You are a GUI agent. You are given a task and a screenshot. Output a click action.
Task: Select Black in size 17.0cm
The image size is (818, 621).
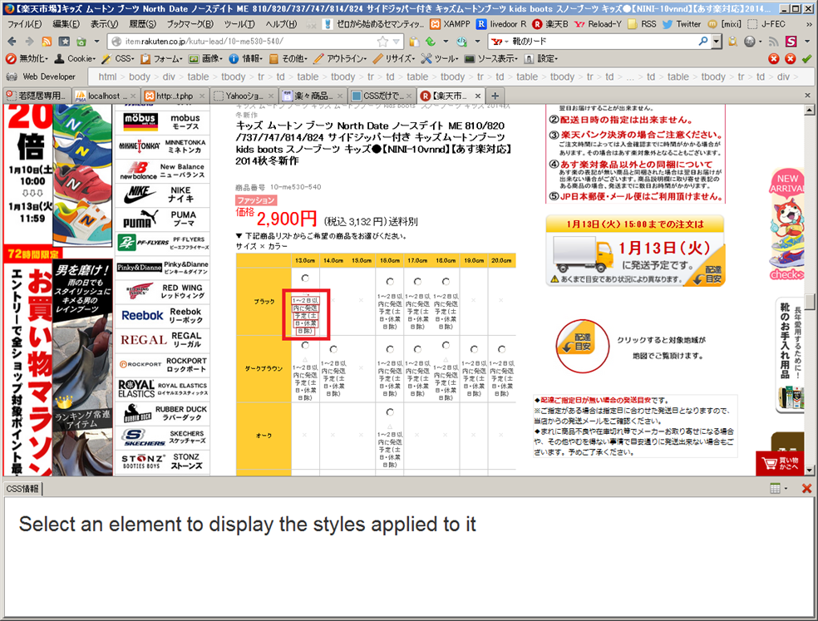[417, 282]
